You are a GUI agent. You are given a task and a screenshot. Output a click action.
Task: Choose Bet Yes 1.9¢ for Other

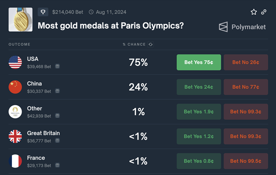(199, 112)
